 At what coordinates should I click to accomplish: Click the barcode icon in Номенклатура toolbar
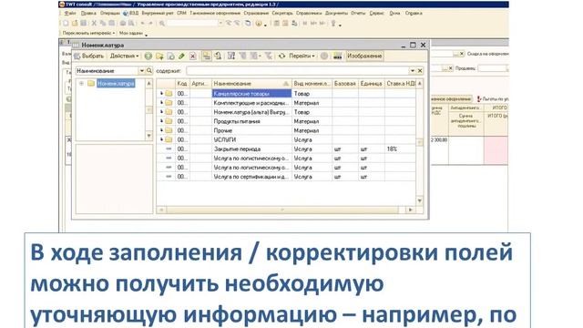coord(338,56)
